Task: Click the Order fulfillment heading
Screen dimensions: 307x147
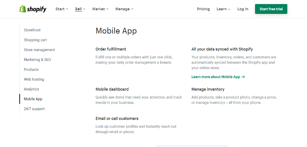Action: point(111,49)
